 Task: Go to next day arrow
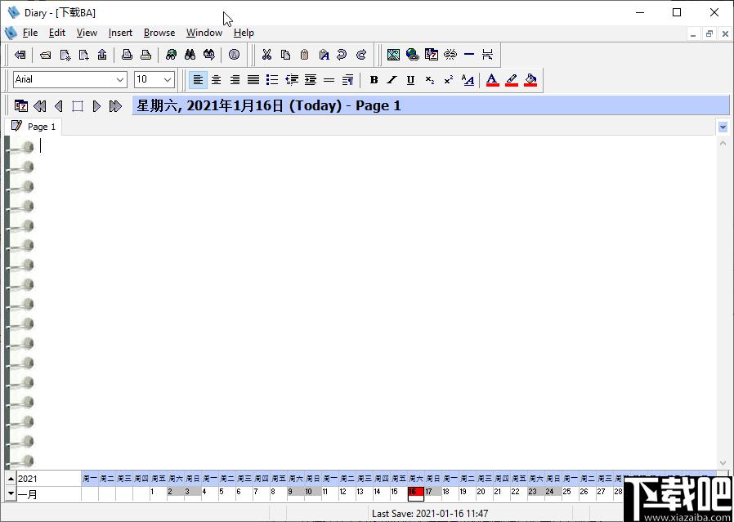96,106
